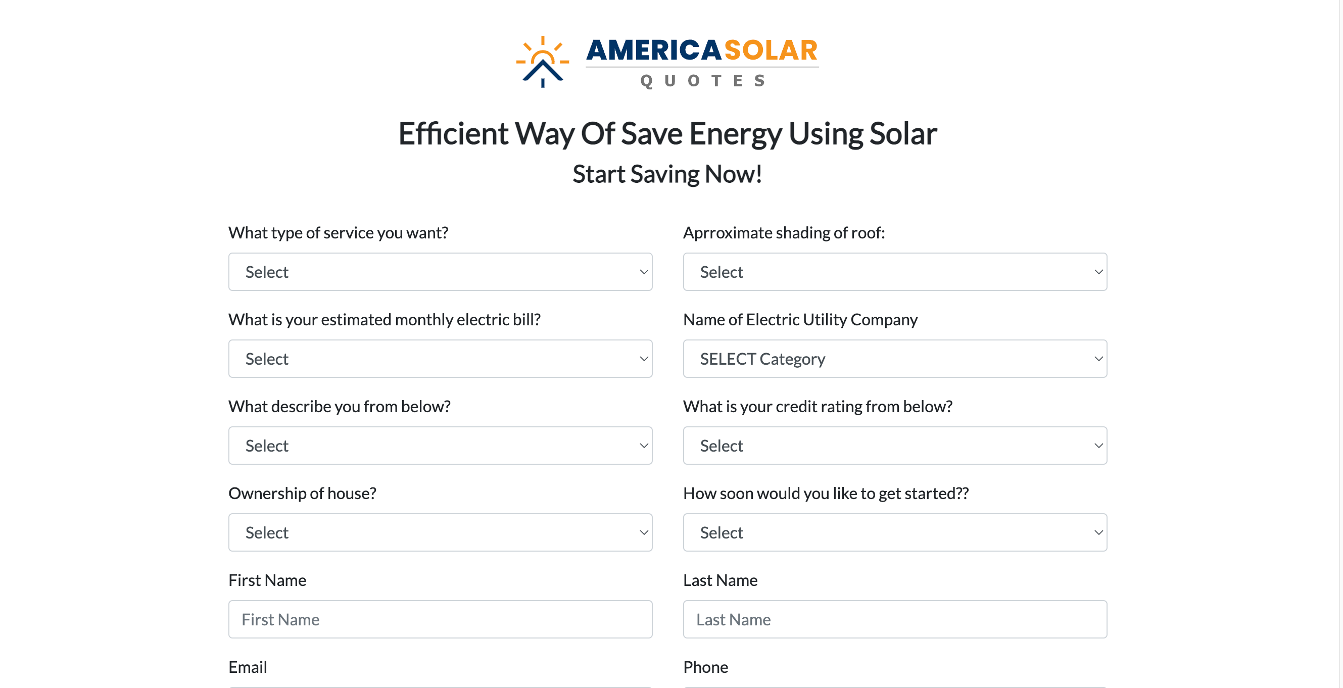Image resolution: width=1343 pixels, height=688 pixels.
Task: Focus the First Name input field
Action: point(440,619)
